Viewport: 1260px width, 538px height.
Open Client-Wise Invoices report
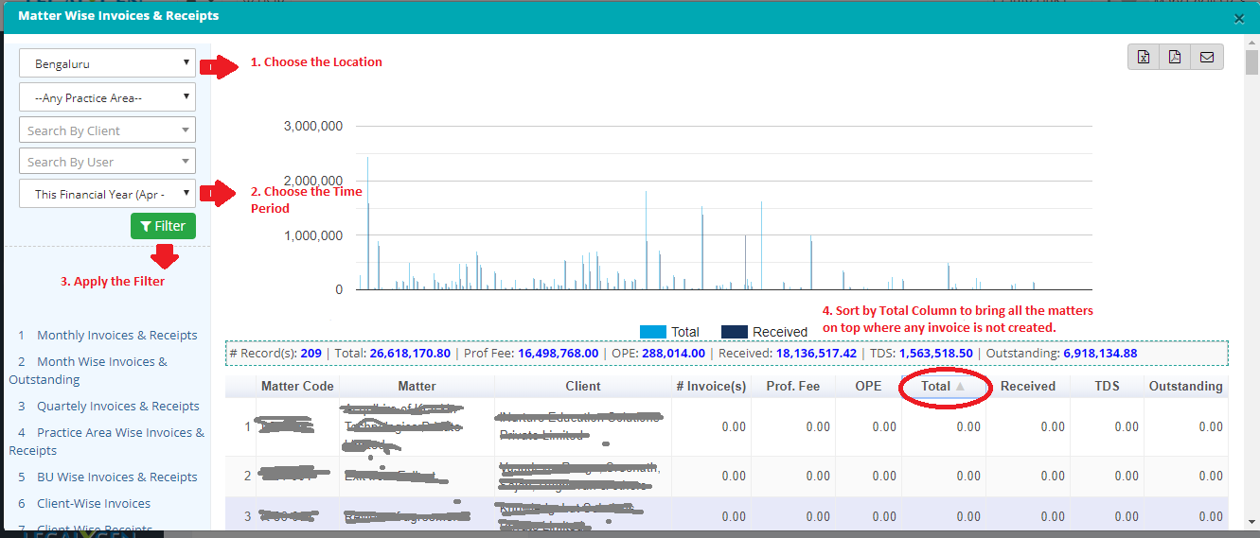click(94, 503)
